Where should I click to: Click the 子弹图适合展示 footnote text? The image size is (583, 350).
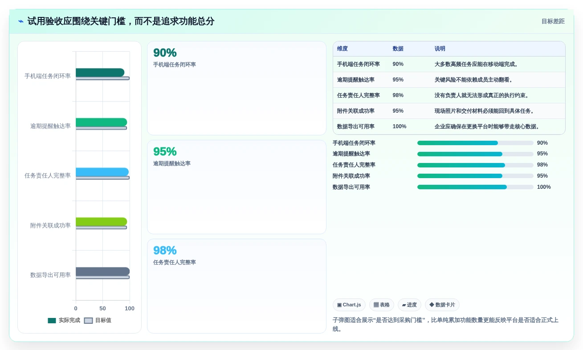(x=445, y=324)
